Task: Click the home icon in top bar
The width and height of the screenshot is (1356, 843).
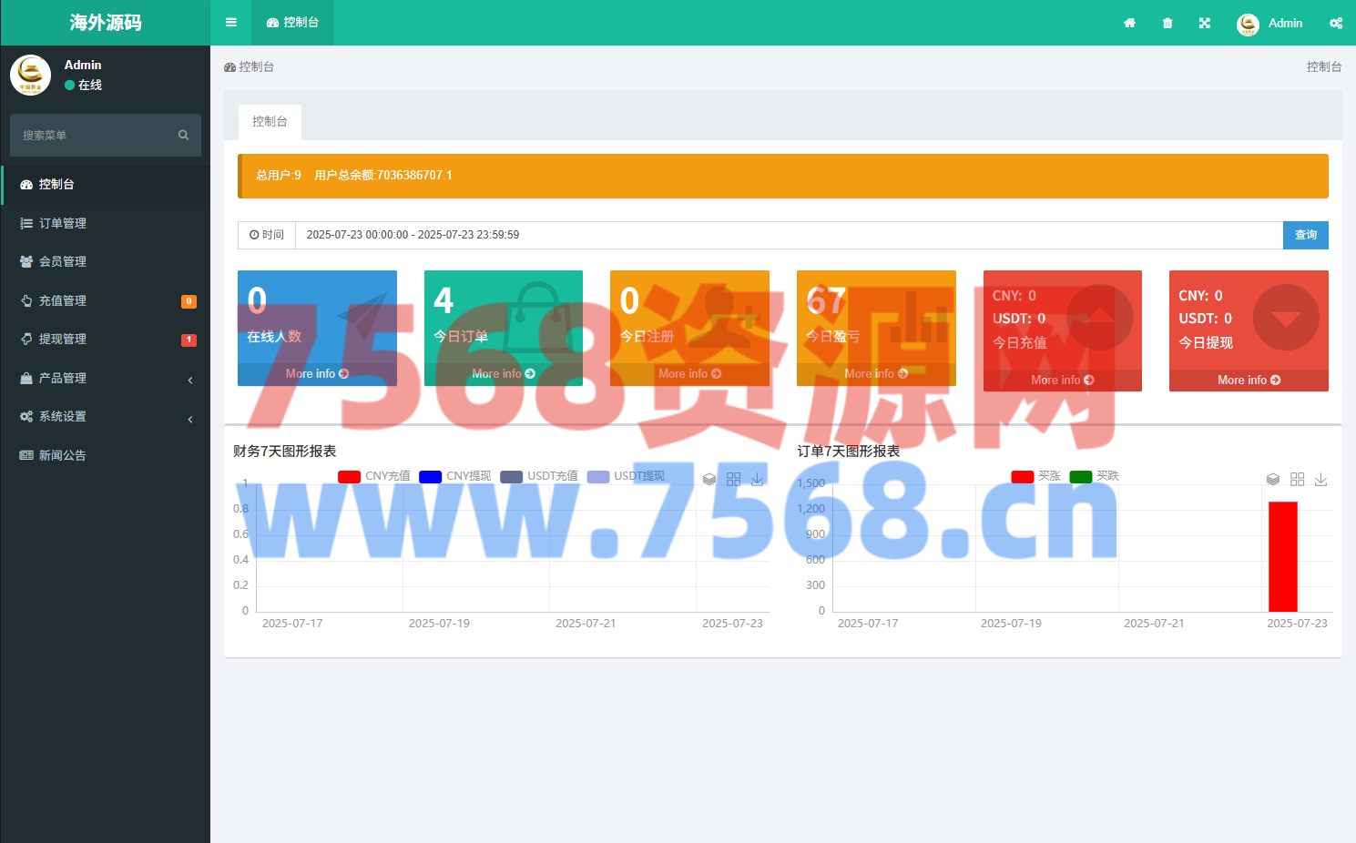Action: click(1129, 23)
